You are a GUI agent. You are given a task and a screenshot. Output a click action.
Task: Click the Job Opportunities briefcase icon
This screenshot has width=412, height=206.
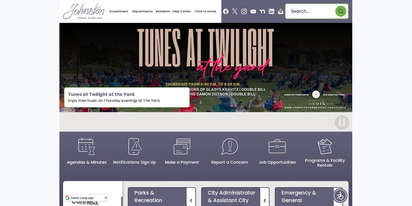pyautogui.click(x=277, y=147)
